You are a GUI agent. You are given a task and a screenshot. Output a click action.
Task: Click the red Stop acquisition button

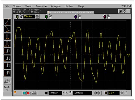[x=28, y=93]
